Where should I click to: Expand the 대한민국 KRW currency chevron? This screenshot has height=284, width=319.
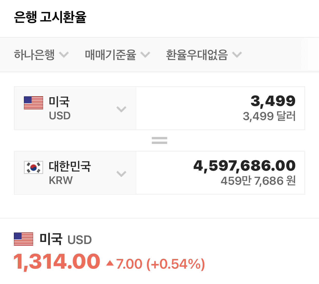121,174
